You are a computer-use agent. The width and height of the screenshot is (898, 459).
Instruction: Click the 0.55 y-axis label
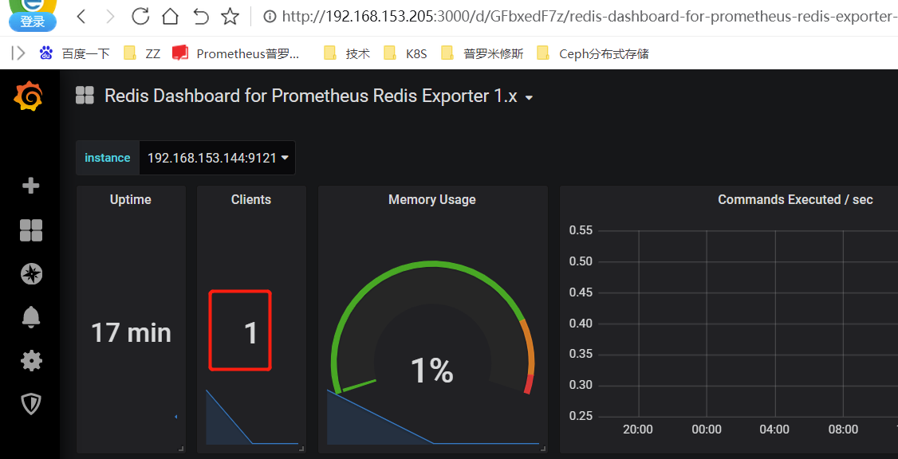pyautogui.click(x=580, y=230)
